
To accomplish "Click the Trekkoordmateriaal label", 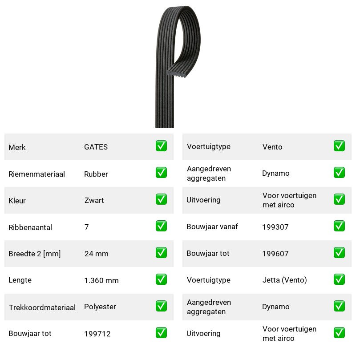I will [x=42, y=307].
